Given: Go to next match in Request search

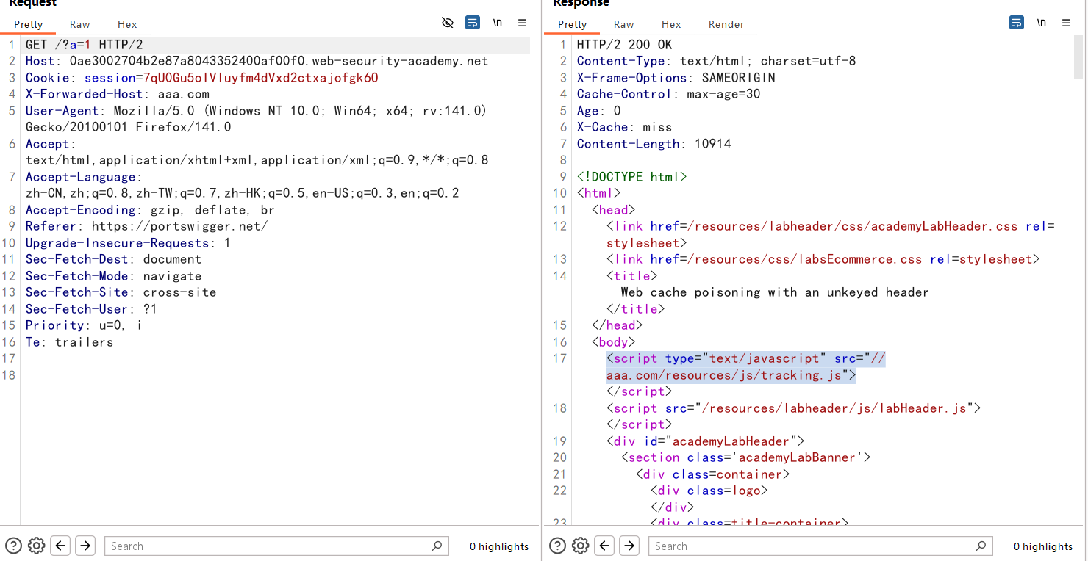Looking at the screenshot, I should point(85,546).
